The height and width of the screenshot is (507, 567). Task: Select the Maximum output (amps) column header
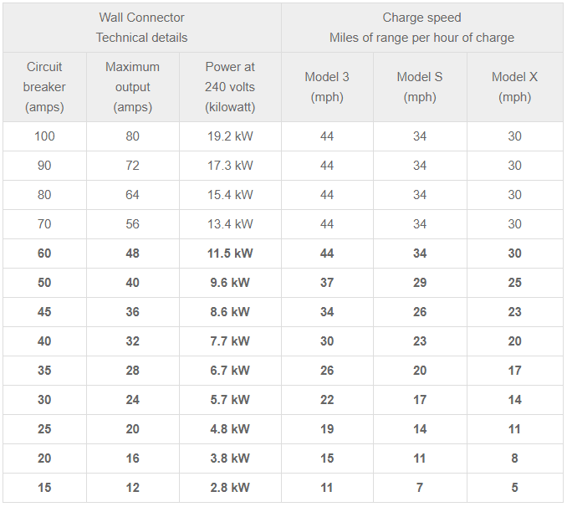(x=132, y=87)
